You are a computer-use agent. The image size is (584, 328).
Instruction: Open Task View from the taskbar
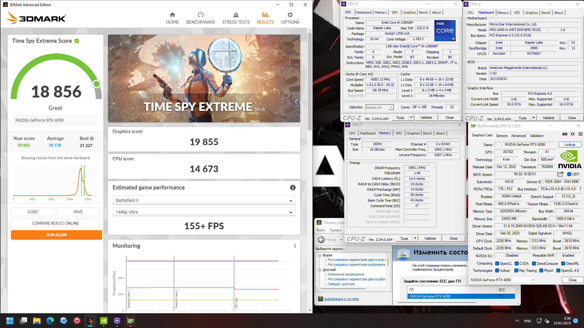tap(23, 321)
